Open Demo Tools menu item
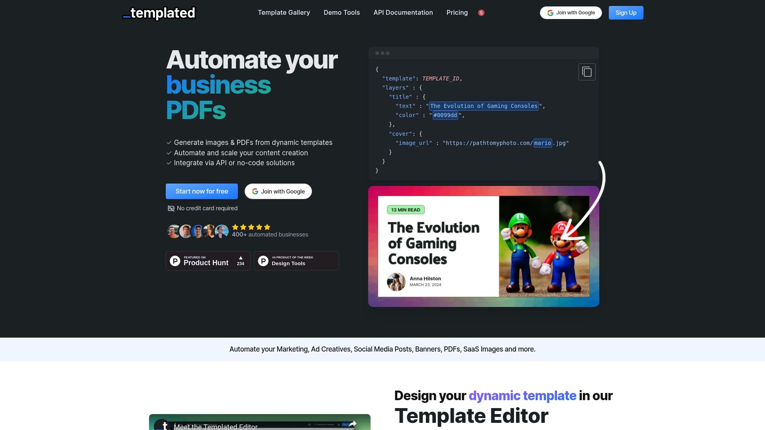 pyautogui.click(x=341, y=13)
